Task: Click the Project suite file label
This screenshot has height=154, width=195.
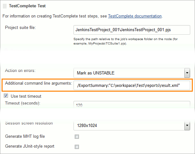Action: tap(20, 27)
